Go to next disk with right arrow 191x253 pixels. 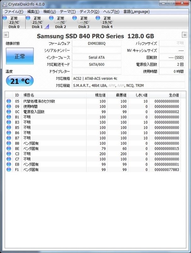[x=185, y=35]
